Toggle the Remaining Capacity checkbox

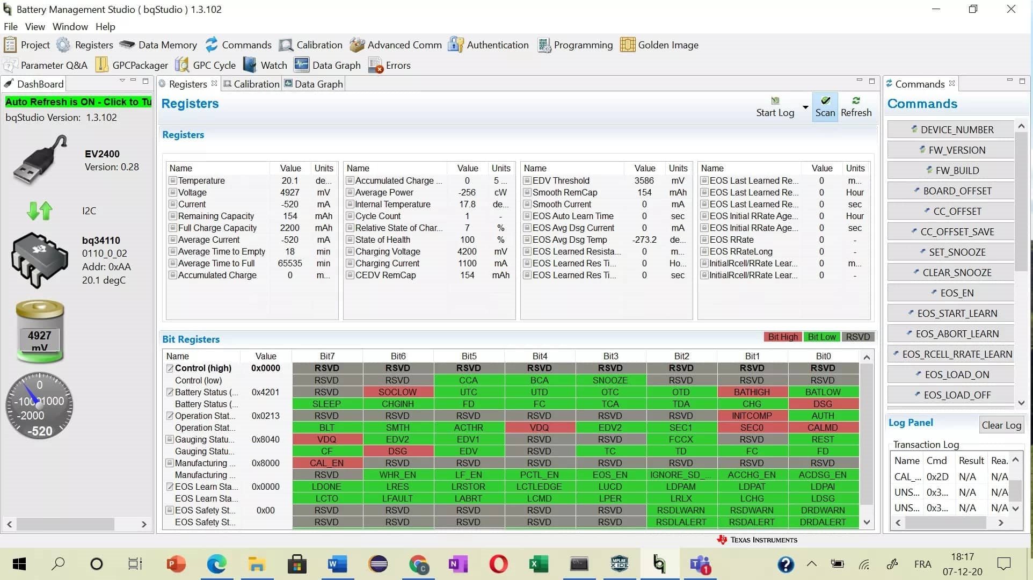coord(173,216)
